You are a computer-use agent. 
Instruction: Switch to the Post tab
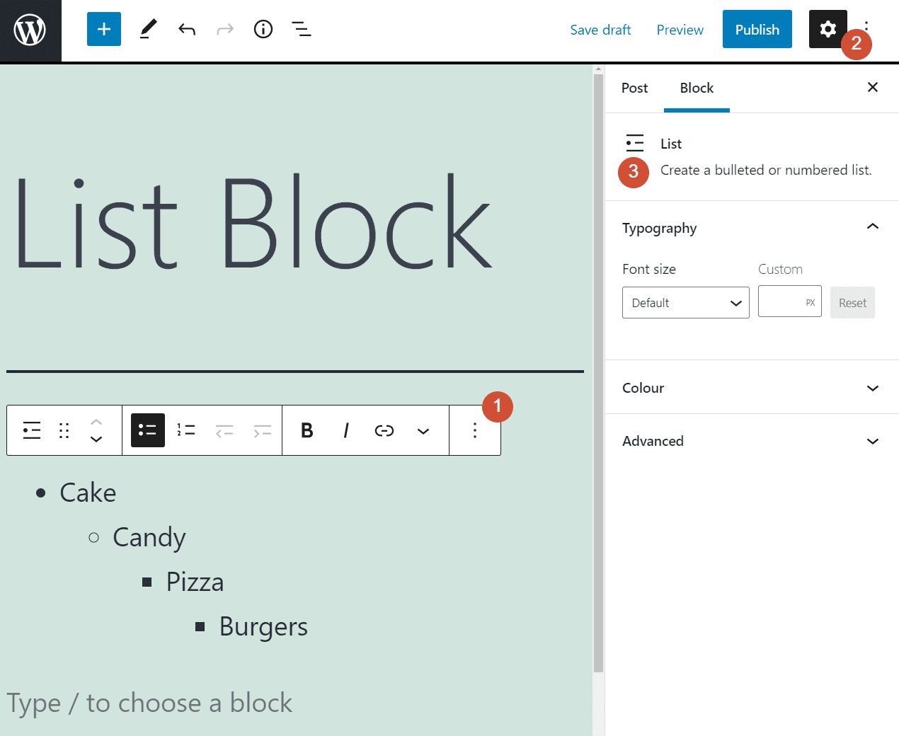[x=634, y=88]
